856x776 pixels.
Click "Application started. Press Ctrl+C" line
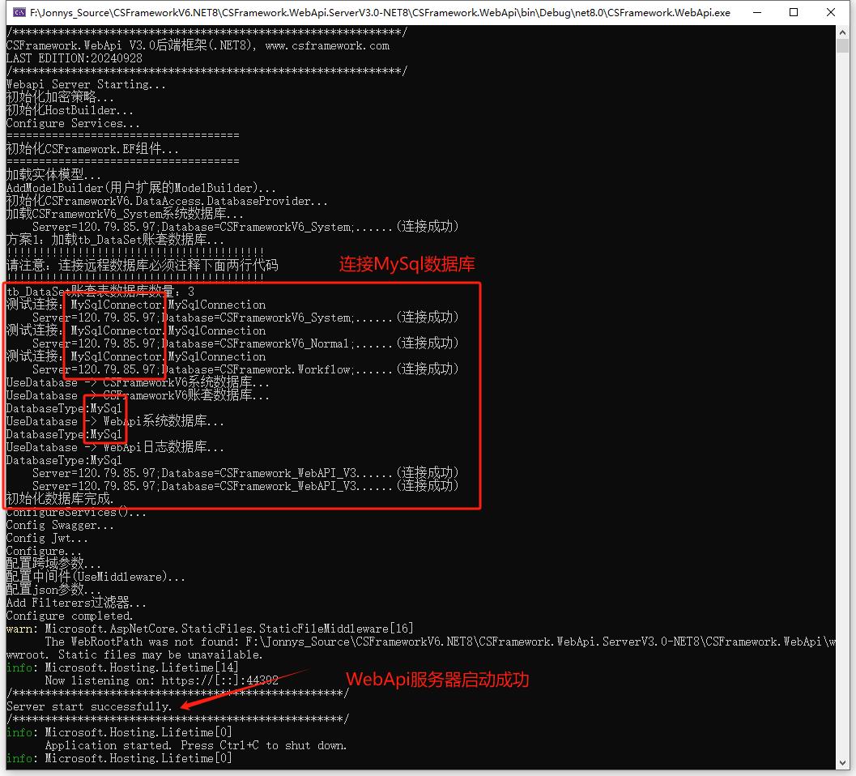click(x=196, y=745)
